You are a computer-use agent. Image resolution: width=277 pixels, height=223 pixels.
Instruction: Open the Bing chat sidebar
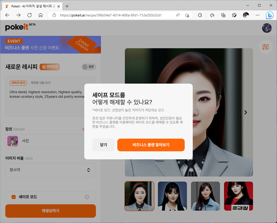(x=270, y=15)
